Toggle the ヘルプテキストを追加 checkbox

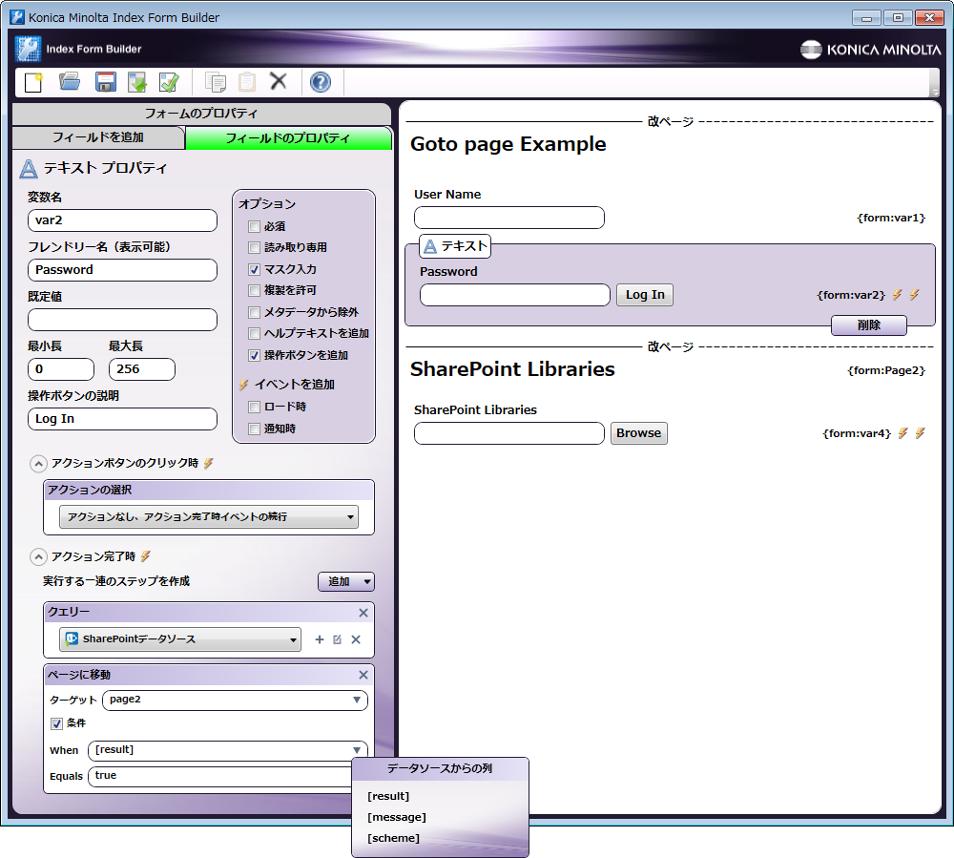(255, 333)
